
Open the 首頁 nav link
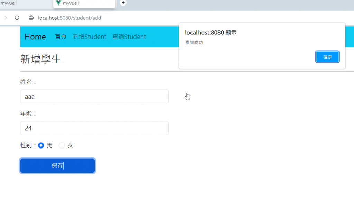pyautogui.click(x=61, y=37)
